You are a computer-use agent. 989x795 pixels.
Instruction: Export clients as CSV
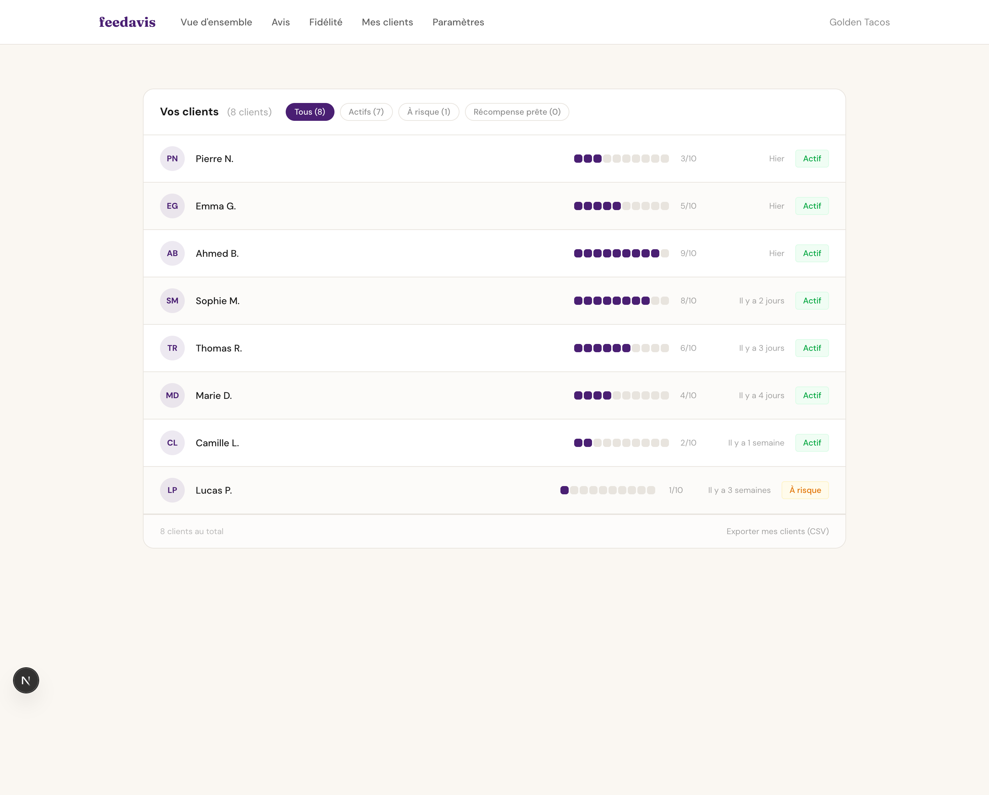coord(777,531)
